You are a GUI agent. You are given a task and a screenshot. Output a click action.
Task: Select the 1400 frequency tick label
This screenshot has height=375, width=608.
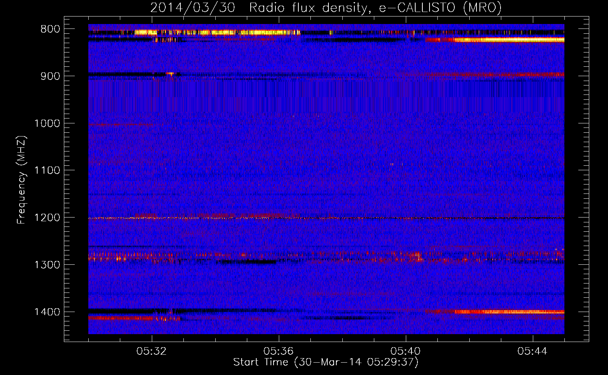pos(47,312)
